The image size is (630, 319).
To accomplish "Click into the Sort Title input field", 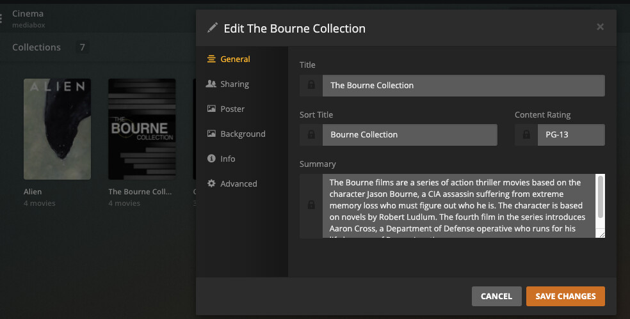I will tap(410, 134).
